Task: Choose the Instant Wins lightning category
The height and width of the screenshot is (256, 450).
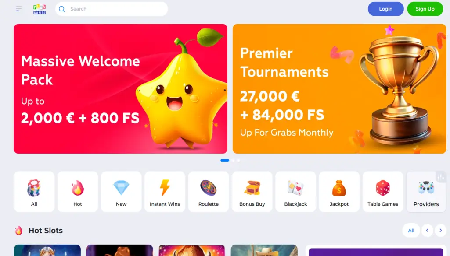Action: tap(165, 192)
